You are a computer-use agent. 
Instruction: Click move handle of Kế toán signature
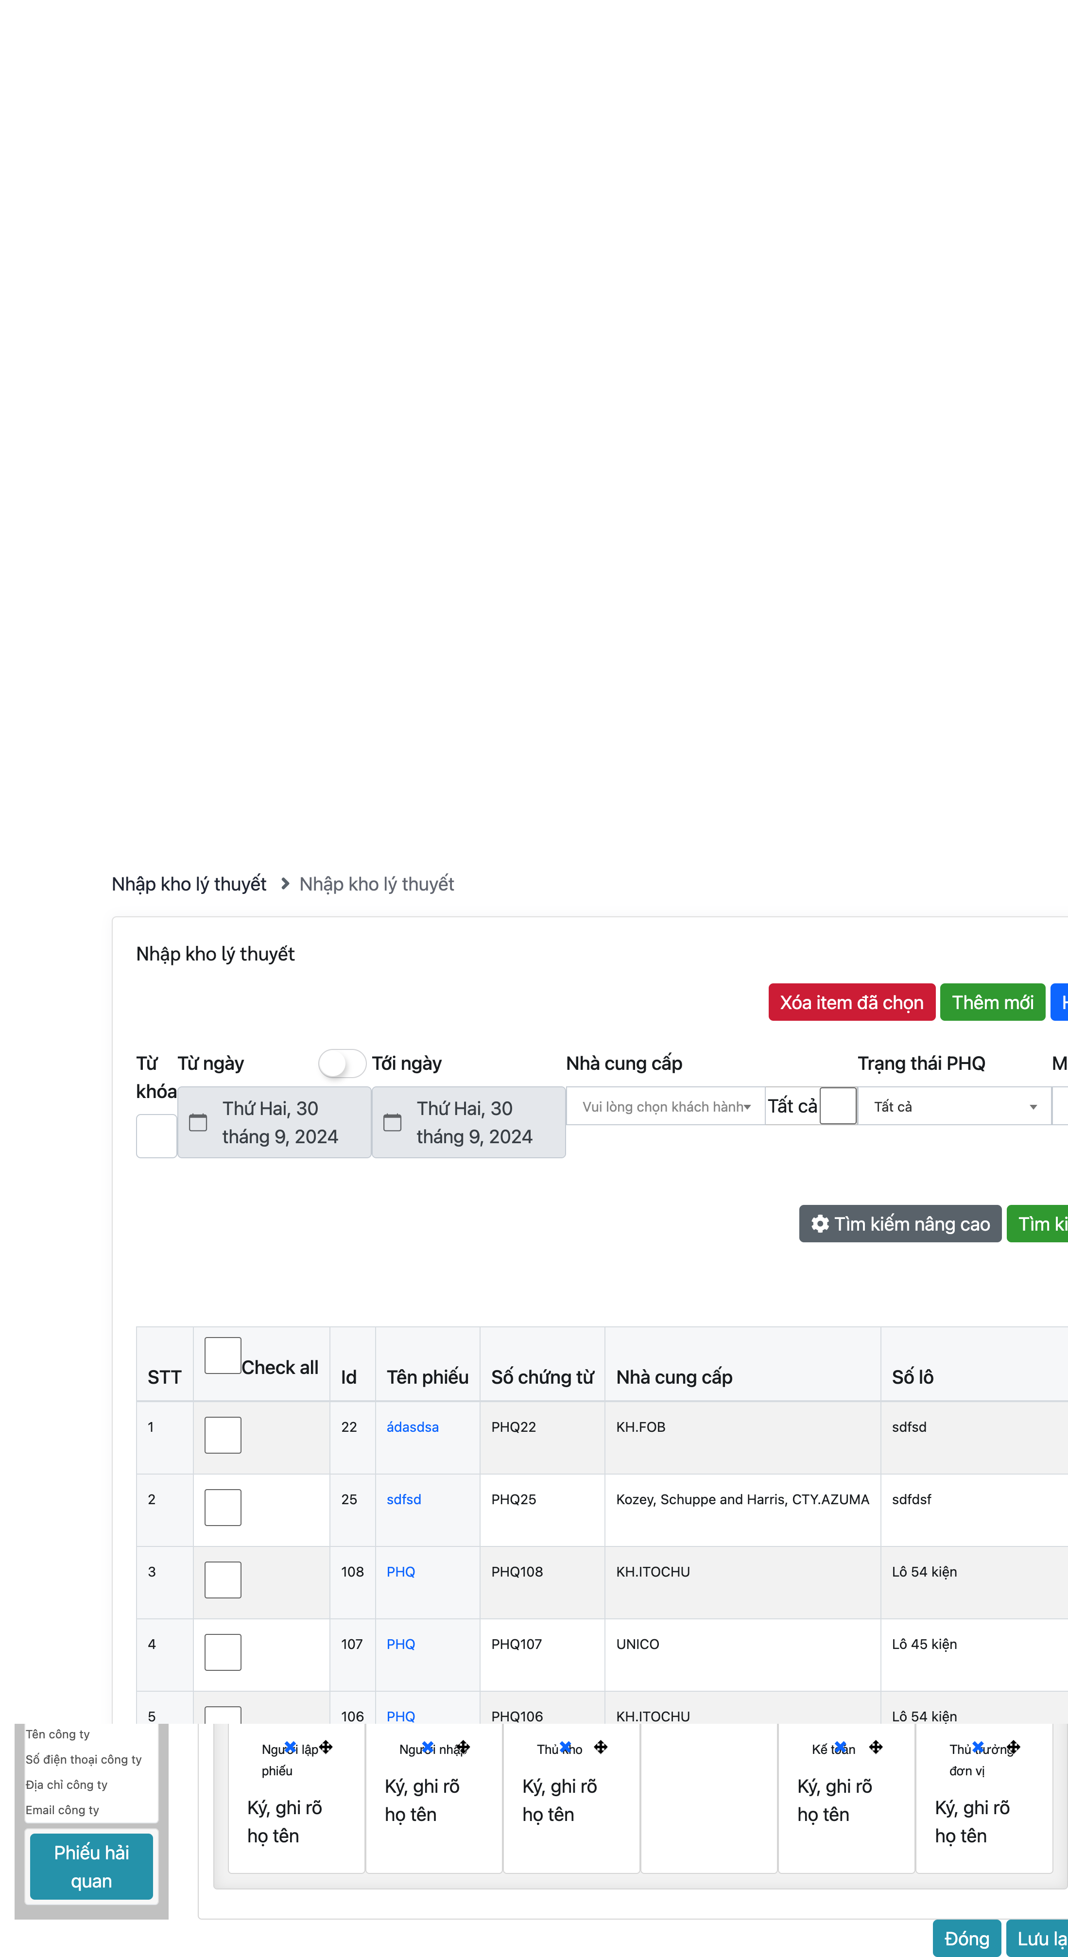tap(876, 1747)
